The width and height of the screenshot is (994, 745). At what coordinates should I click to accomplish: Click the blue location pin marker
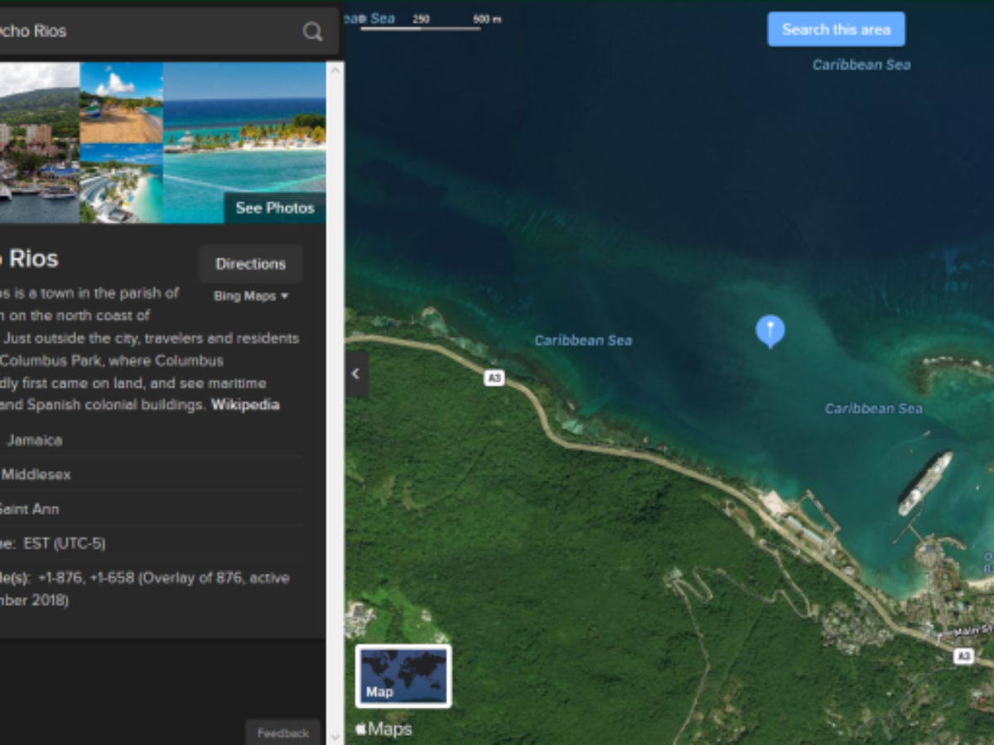(770, 330)
